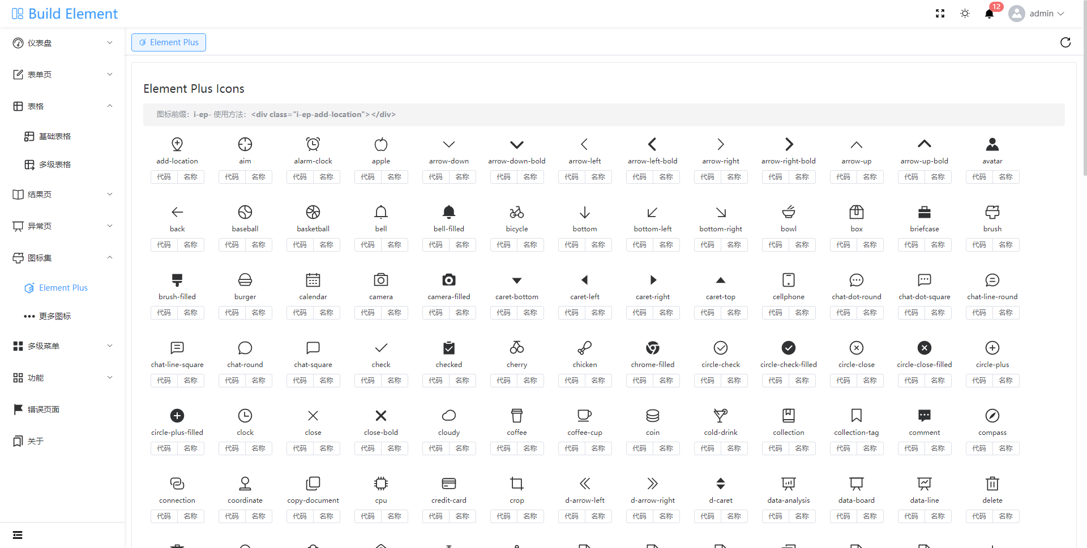This screenshot has height=548, width=1087.
Task: Expand the 结果页 sidebar menu
Action: [x=62, y=195]
